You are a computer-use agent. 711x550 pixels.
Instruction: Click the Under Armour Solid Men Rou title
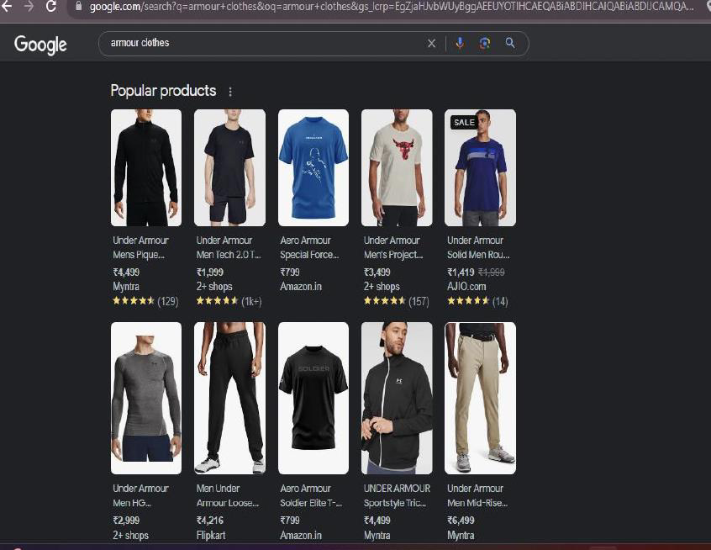[x=478, y=247]
